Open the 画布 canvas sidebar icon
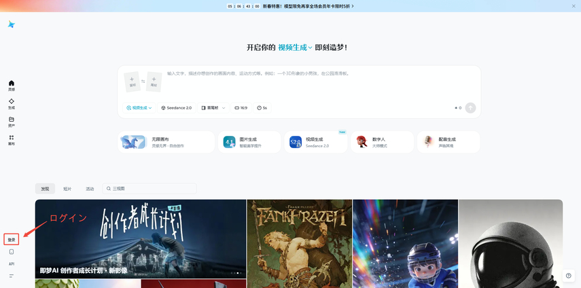Image resolution: width=581 pixels, height=288 pixels. [x=12, y=140]
